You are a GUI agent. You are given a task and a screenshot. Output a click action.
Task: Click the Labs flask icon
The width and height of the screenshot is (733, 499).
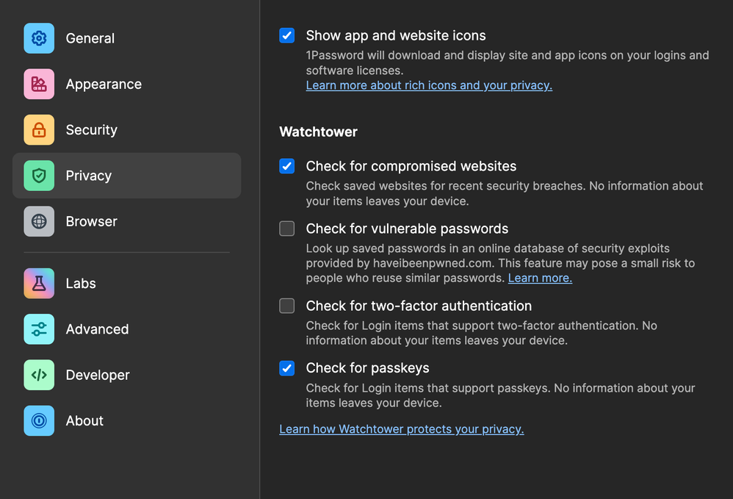(39, 284)
